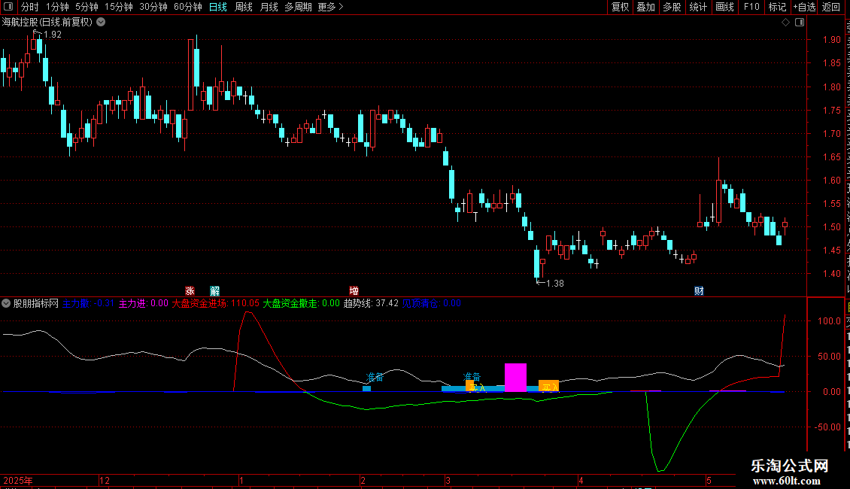
Task: Click the diamond icon above the price axis
Action: click(785, 23)
